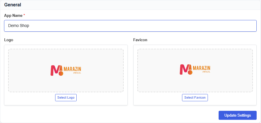261x123 pixels.
Task: Click the (PVT)LTD. text in Logo preview
Action: (77, 73)
